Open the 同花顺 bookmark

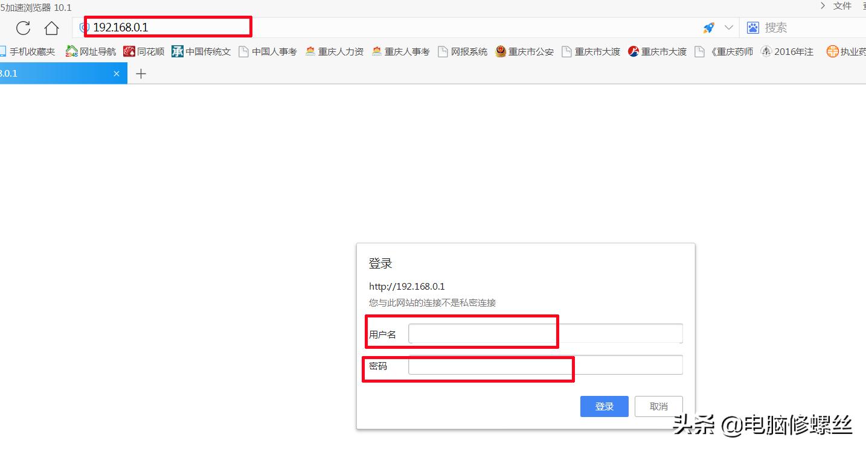[x=144, y=51]
